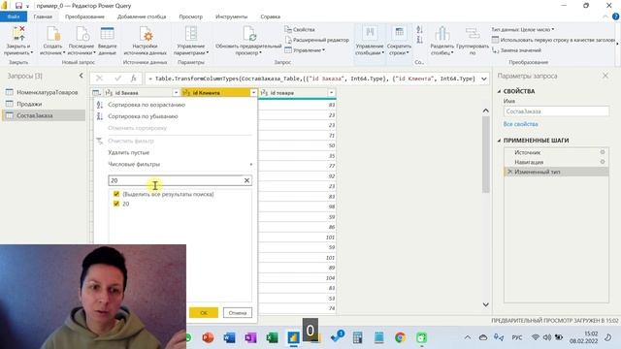Switch to the Преобразование tab
This screenshot has height=349, width=621.
point(84,16)
